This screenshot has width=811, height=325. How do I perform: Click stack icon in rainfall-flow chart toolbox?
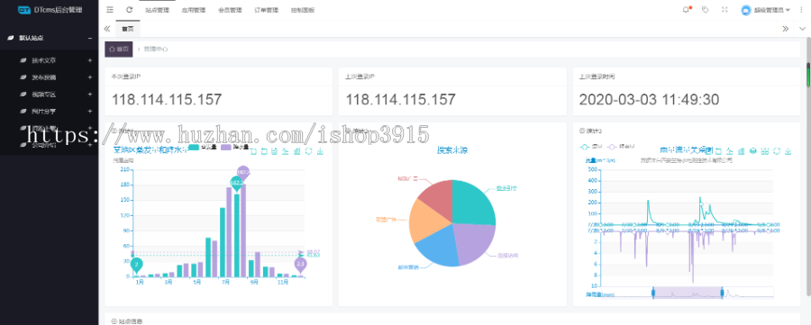pos(753,151)
